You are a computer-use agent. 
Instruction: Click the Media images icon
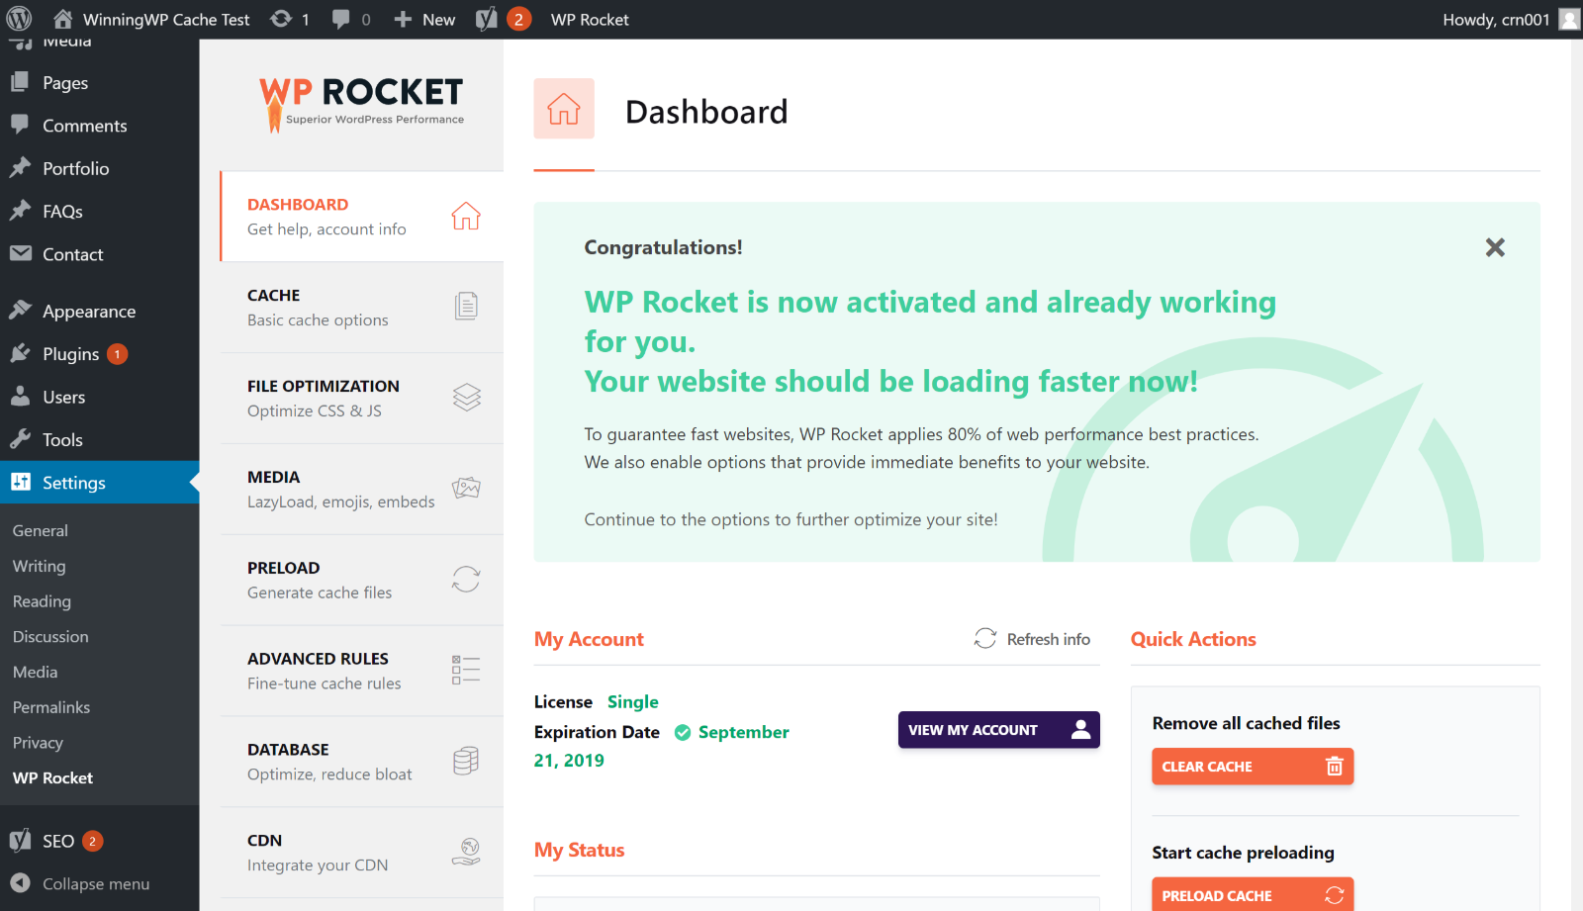466,488
